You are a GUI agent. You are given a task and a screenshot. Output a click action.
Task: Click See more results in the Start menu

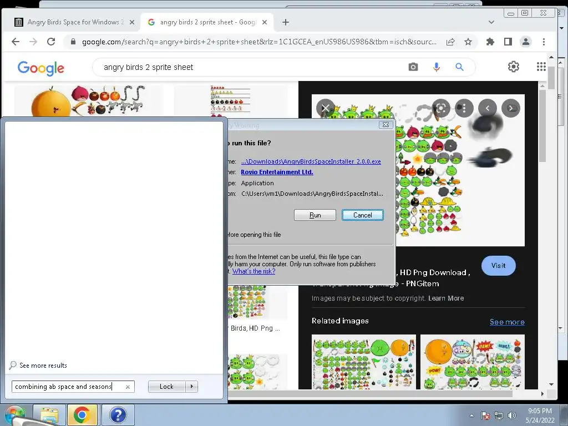point(43,365)
